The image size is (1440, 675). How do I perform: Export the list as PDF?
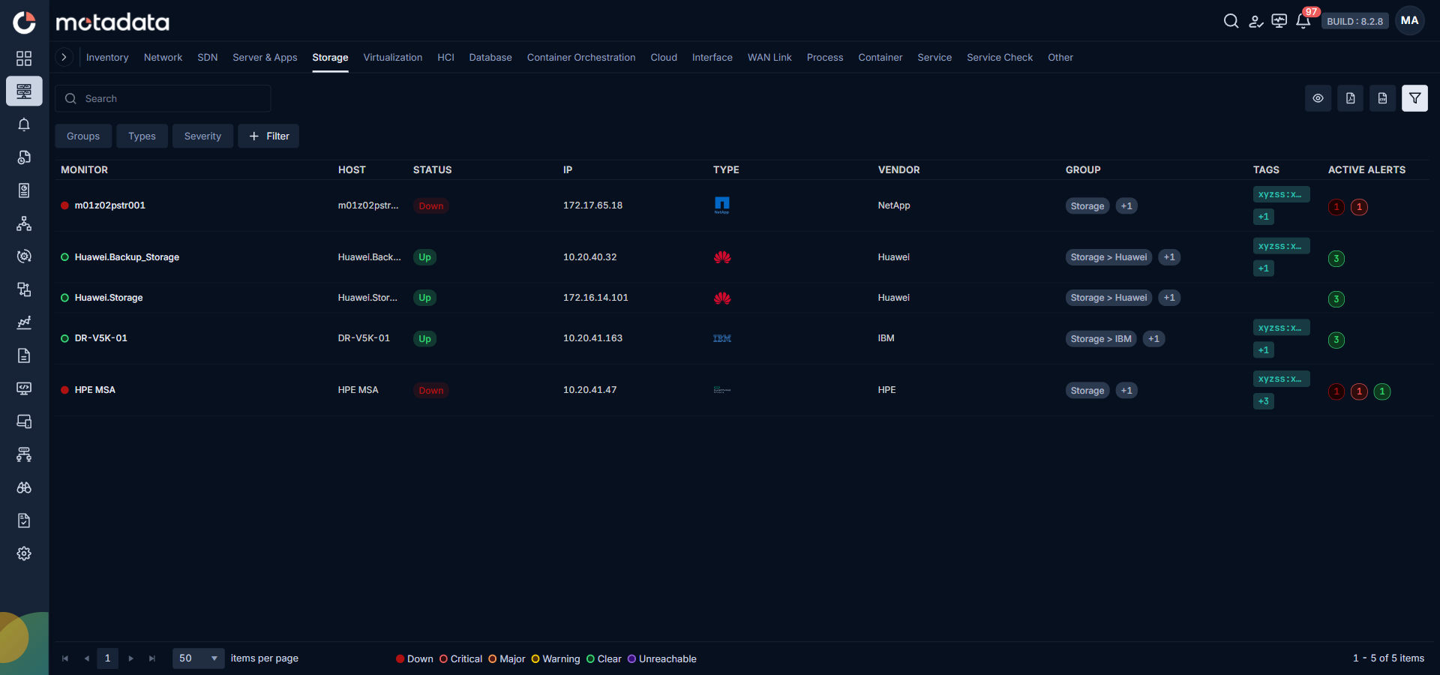(1350, 98)
